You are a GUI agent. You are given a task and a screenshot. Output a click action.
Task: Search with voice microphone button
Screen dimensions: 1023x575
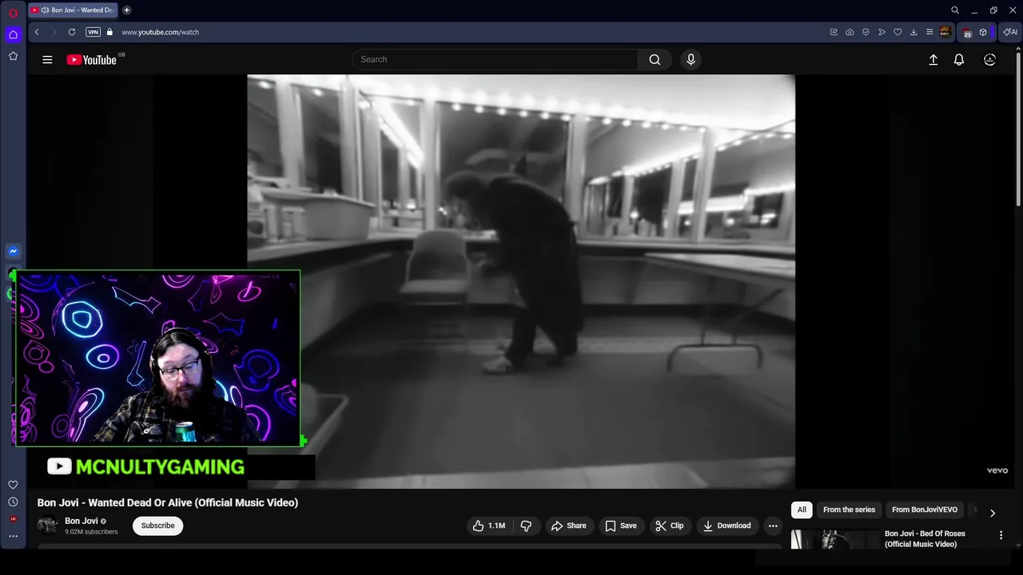point(691,59)
